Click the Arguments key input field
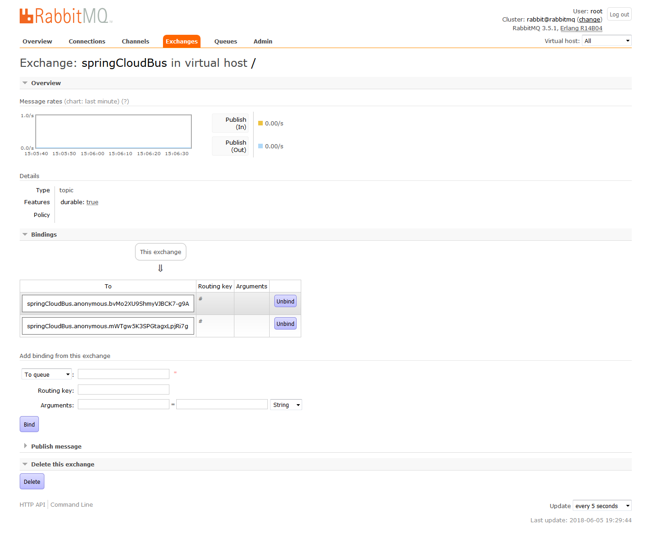 point(124,404)
